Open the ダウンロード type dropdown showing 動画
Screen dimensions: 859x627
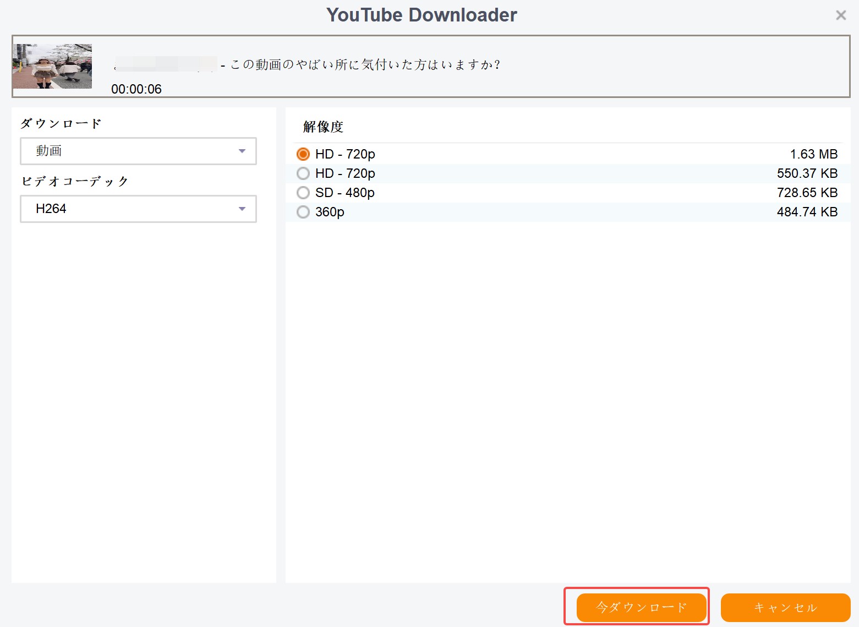pyautogui.click(x=138, y=151)
